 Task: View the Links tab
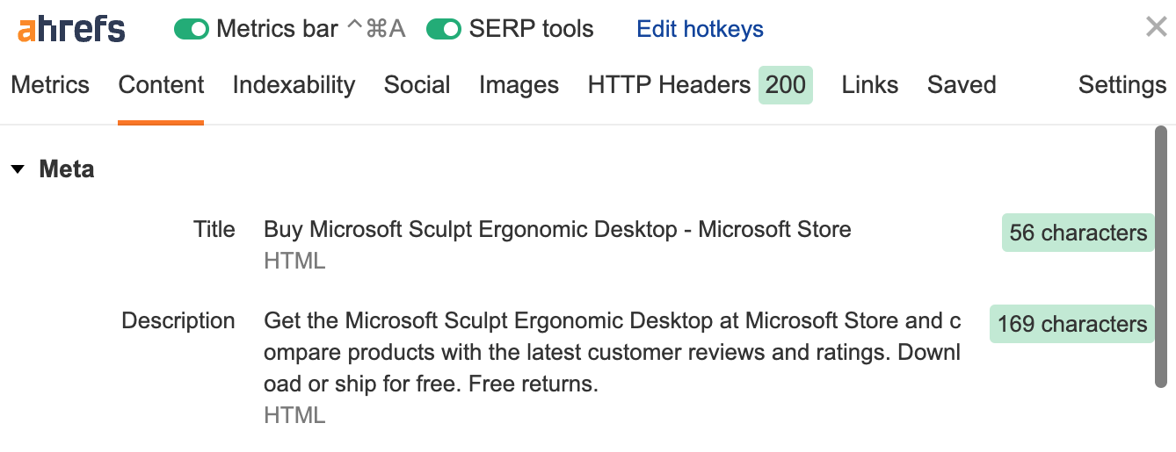869,85
